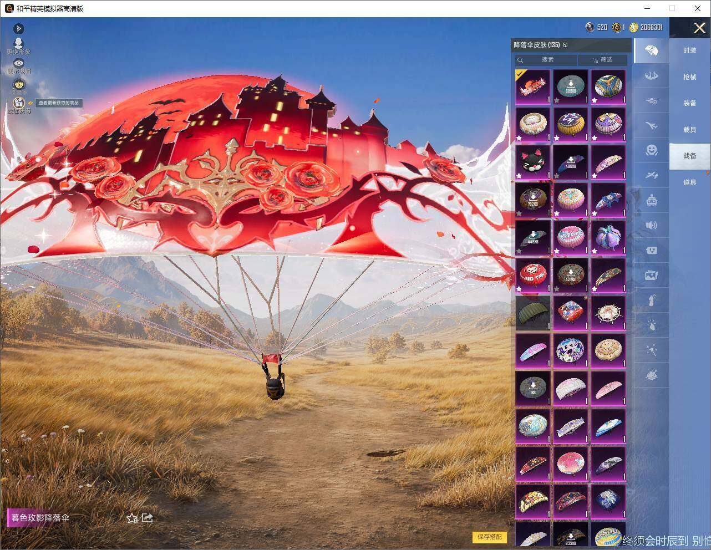
Task: Open the 最近获得 recently obtained icon
Action: pyautogui.click(x=19, y=104)
